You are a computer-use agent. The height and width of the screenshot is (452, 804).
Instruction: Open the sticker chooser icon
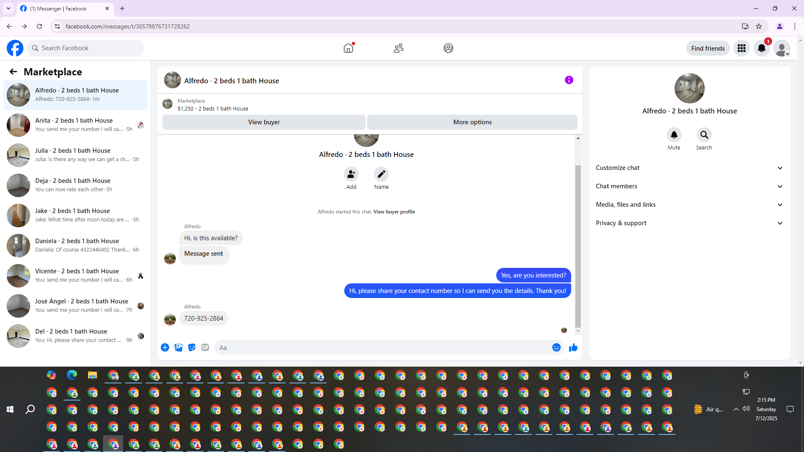pyautogui.click(x=192, y=347)
